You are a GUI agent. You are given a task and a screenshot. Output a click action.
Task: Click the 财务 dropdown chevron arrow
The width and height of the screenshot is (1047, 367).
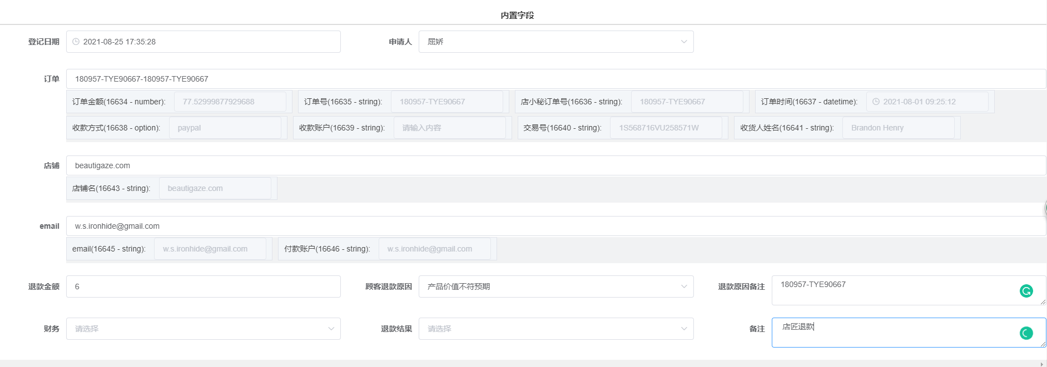click(x=331, y=329)
